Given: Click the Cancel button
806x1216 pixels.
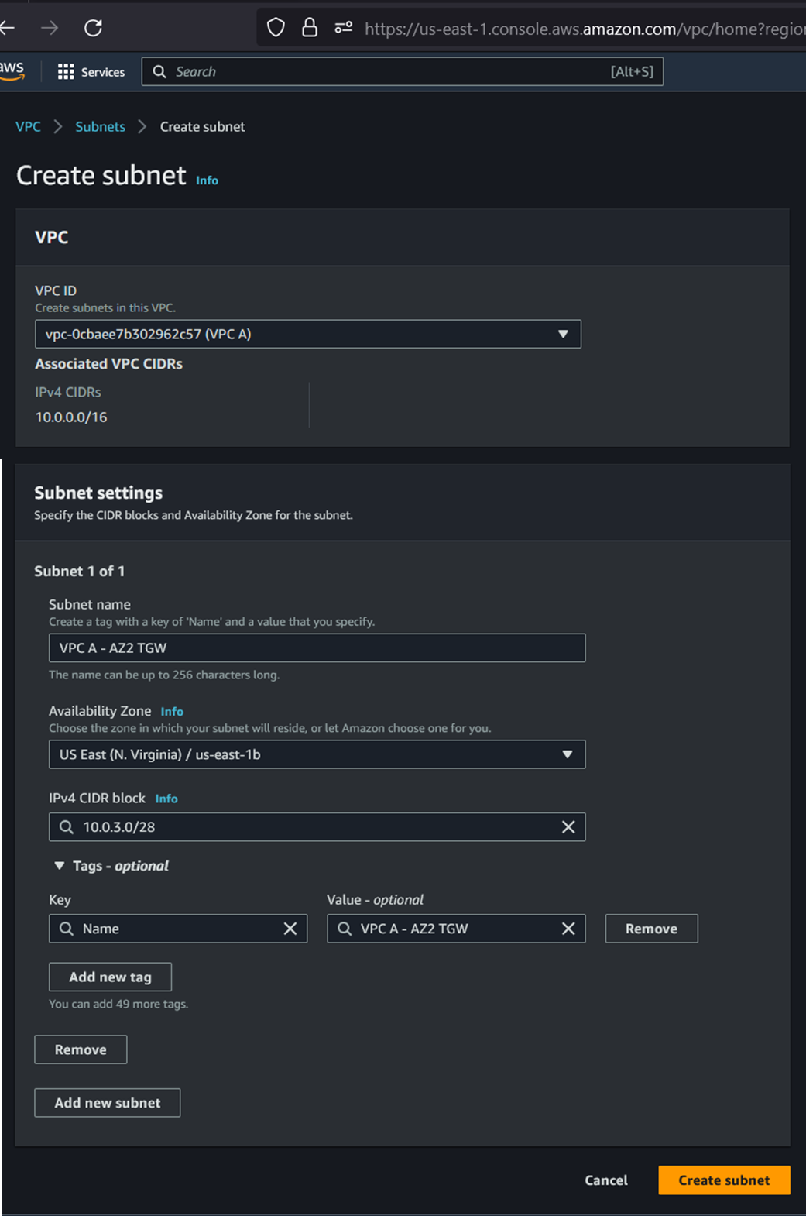Looking at the screenshot, I should [605, 1180].
